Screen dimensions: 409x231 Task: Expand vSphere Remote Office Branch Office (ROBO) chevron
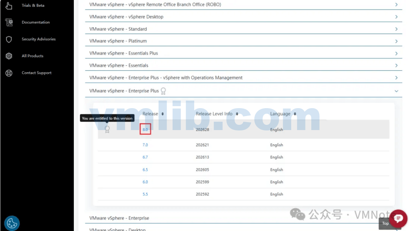click(396, 5)
